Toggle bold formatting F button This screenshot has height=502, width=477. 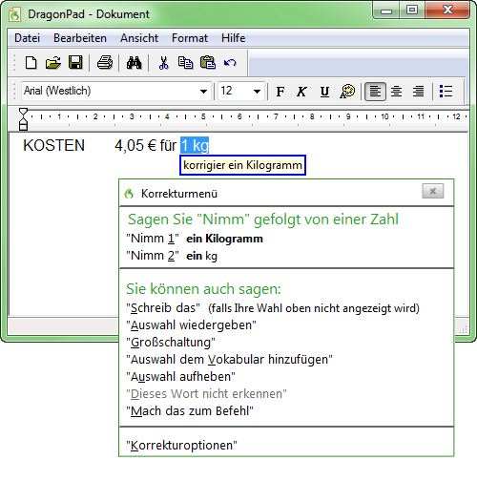(280, 92)
